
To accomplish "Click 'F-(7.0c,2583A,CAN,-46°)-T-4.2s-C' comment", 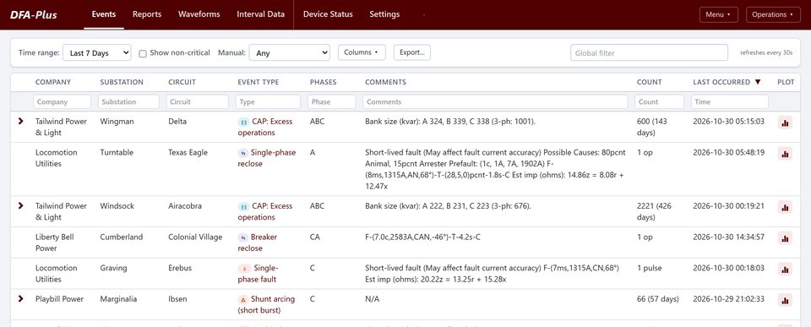I will [423, 237].
